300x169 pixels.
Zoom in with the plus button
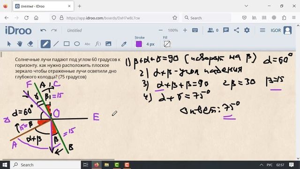(185, 30)
